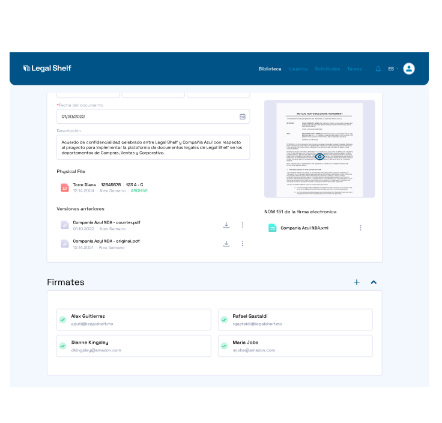
Task: Select the Torre Diana physical file entry
Action: tap(104, 187)
